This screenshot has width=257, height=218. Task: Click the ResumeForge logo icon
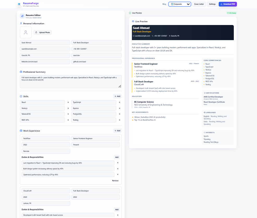(19, 4)
